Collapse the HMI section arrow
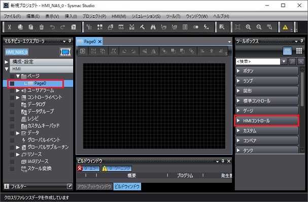 click(x=7, y=69)
